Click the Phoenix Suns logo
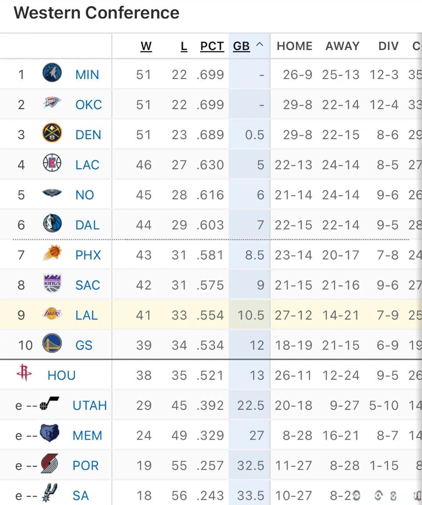The image size is (422, 505). click(52, 253)
